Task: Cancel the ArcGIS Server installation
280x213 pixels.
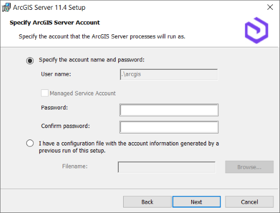Action: coord(249,202)
